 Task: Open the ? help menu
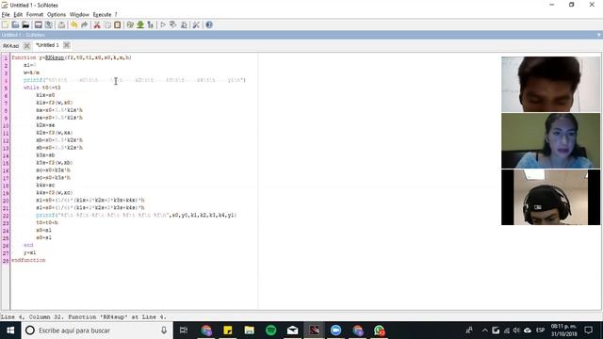click(116, 15)
